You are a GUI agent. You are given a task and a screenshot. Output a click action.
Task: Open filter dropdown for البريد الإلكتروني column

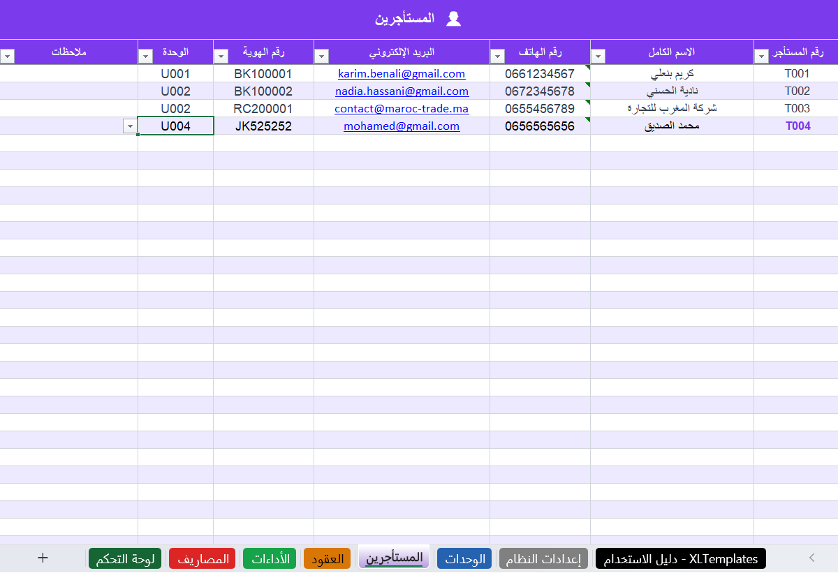(321, 56)
